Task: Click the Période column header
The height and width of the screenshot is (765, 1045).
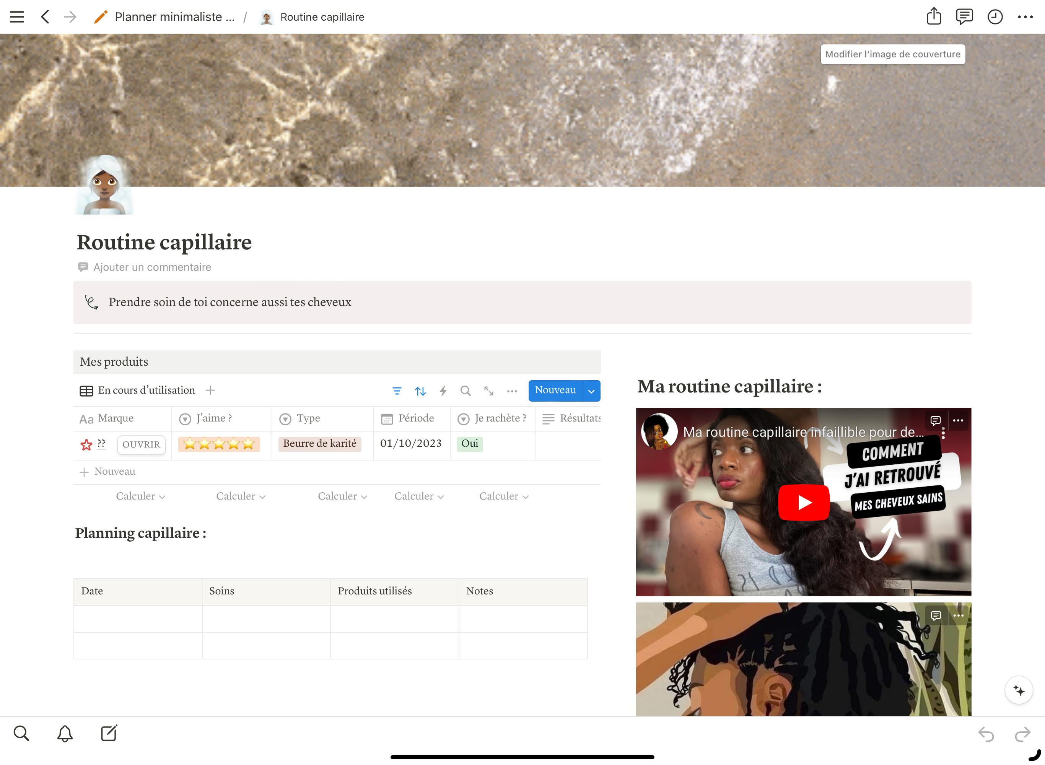Action: click(x=412, y=418)
